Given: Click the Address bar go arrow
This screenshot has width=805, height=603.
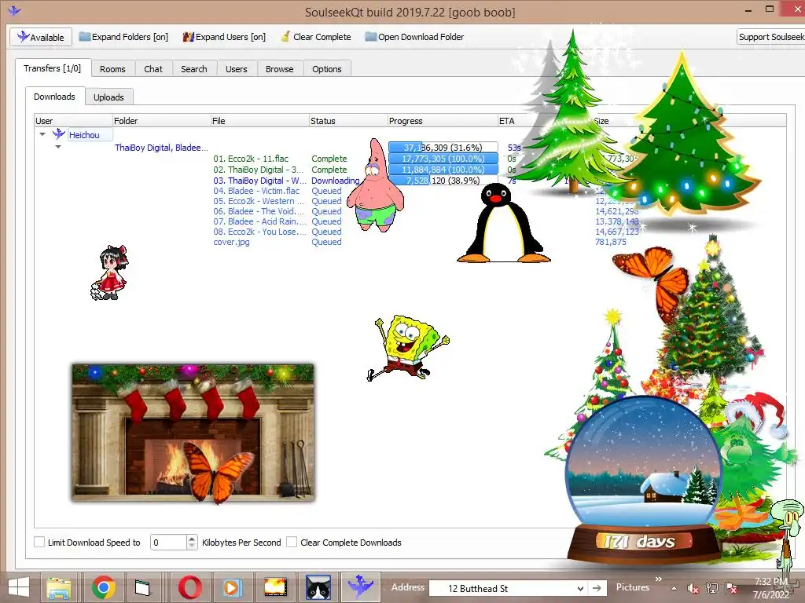Looking at the screenshot, I should (x=597, y=588).
